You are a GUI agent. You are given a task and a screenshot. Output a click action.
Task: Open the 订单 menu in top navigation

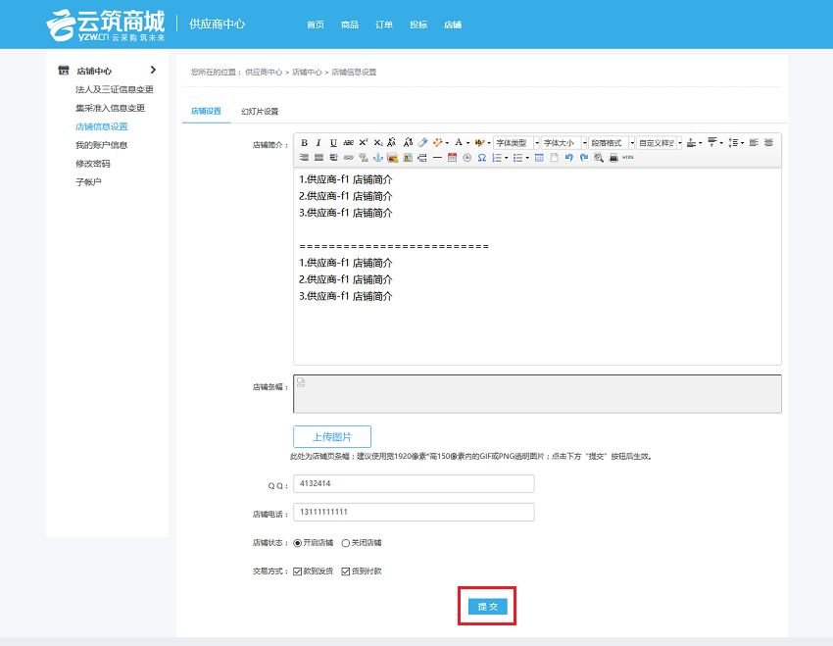[x=384, y=25]
